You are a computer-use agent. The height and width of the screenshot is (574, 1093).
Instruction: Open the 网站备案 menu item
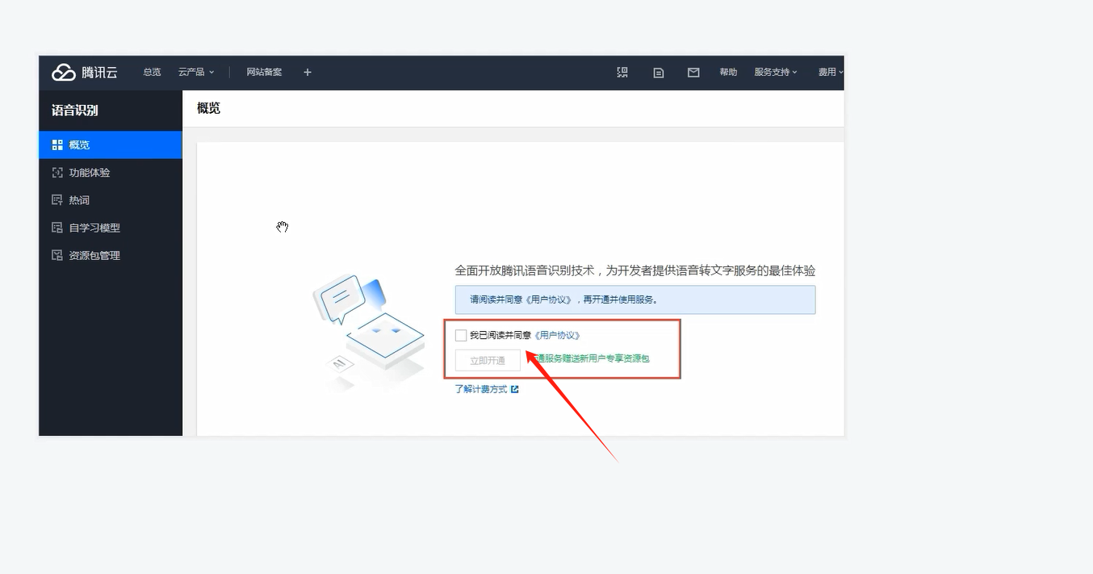coord(264,72)
